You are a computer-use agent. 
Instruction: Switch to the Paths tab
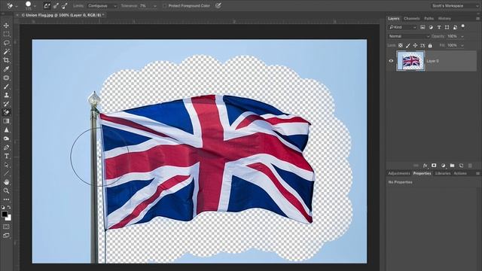pyautogui.click(x=429, y=18)
